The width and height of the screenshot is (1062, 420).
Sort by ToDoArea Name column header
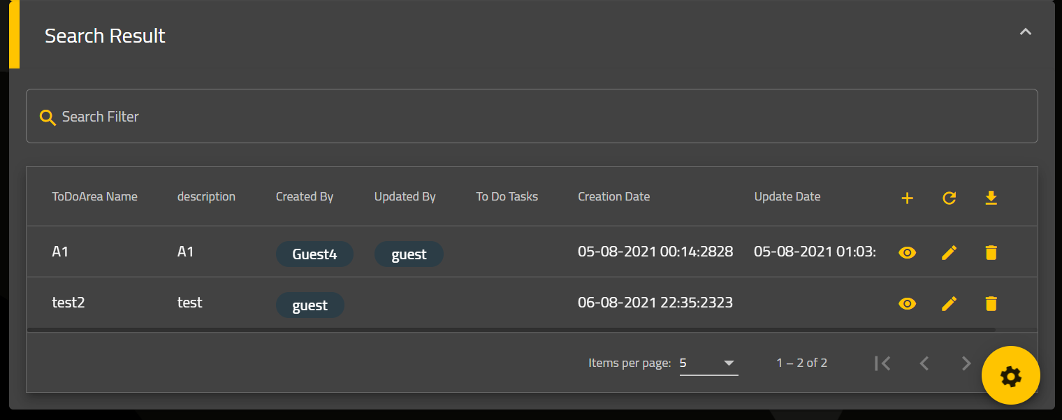tap(94, 196)
